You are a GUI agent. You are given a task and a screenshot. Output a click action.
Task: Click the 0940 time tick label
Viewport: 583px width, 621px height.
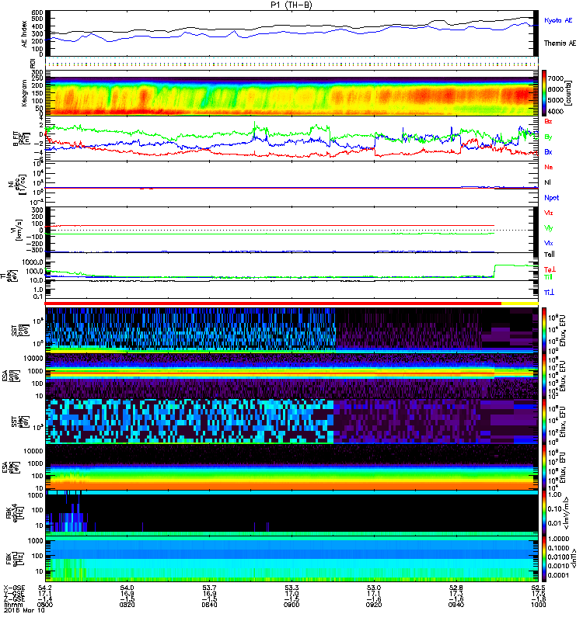click(456, 605)
